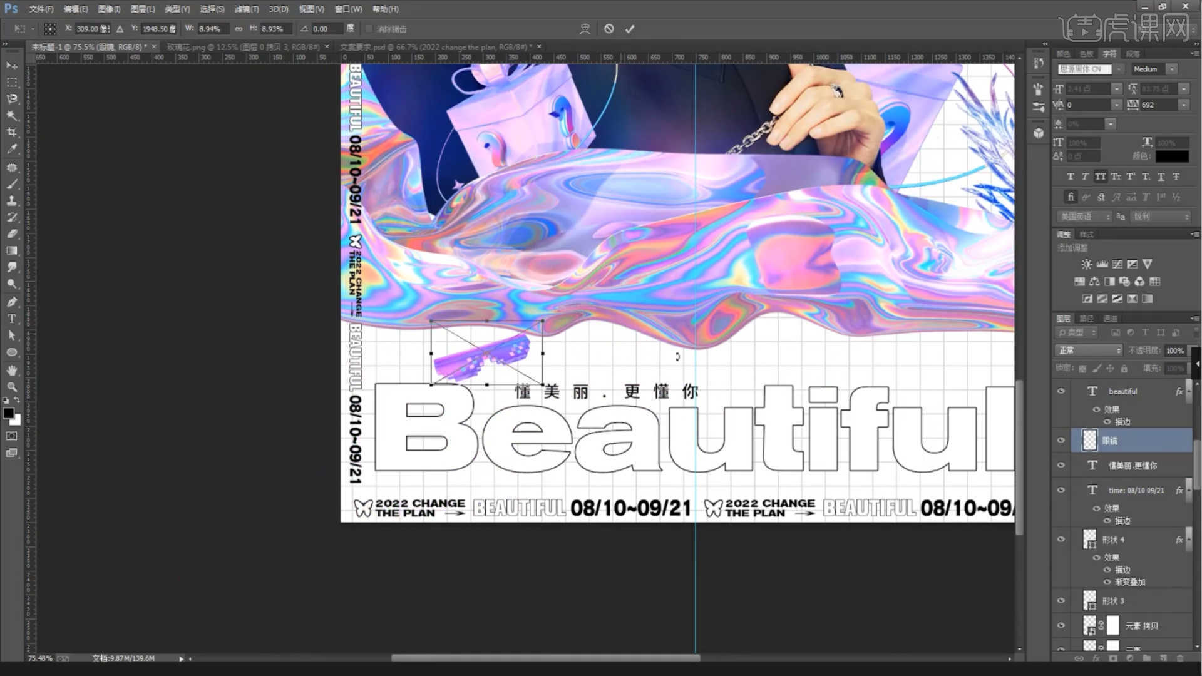Viewport: 1202px width, 676px height.
Task: Select the Eyedropper tool
Action: tap(11, 149)
